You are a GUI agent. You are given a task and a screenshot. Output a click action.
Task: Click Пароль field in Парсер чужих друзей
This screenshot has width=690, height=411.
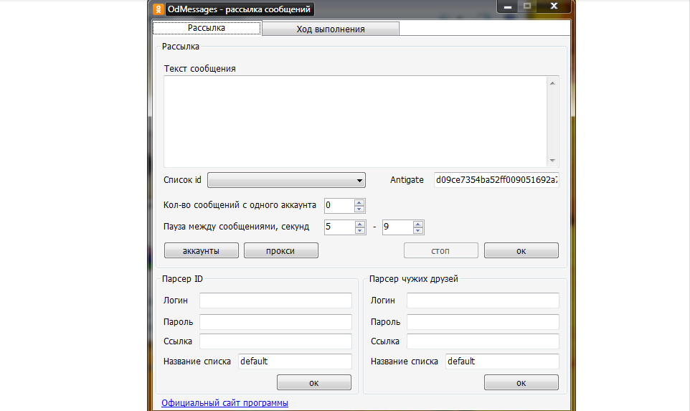tap(482, 321)
